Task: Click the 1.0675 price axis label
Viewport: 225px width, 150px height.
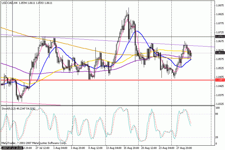Action: pyautogui.click(x=220, y=41)
